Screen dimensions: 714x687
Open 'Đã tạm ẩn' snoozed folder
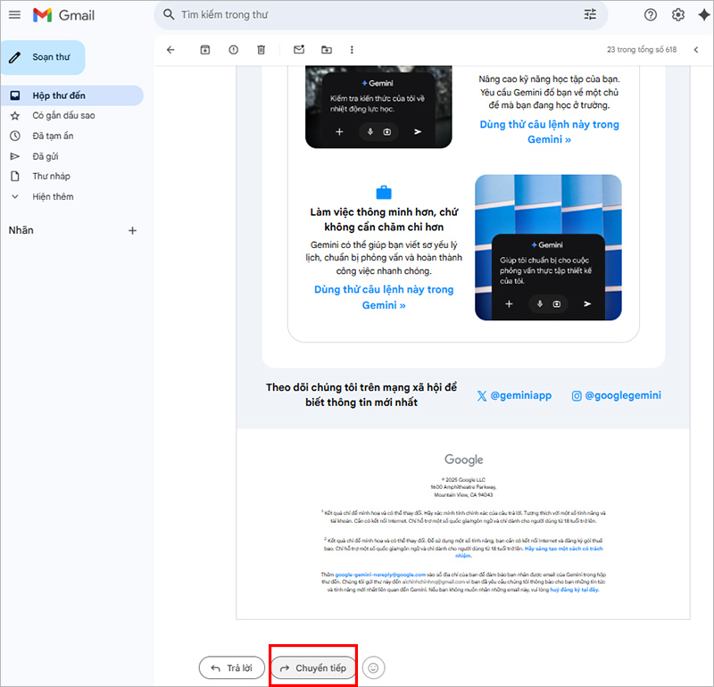[x=53, y=136]
